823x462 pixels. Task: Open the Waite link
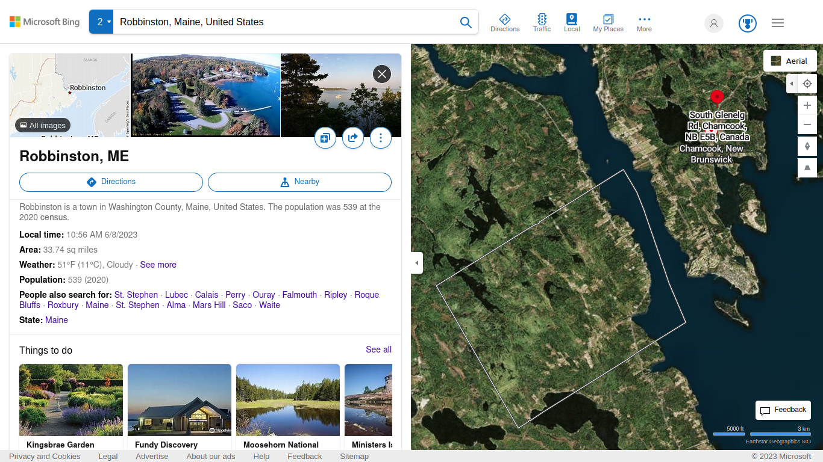(269, 305)
